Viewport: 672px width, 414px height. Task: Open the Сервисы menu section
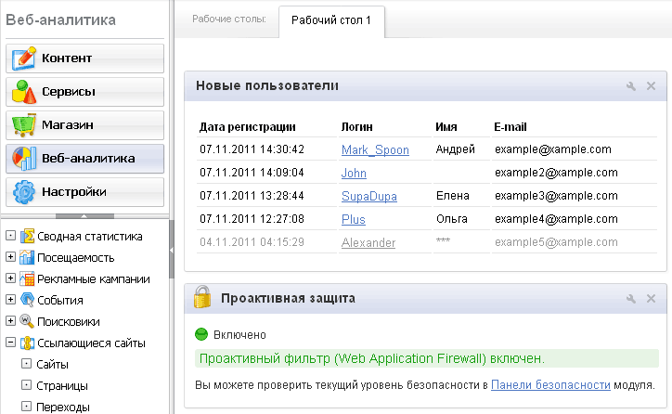[x=84, y=91]
